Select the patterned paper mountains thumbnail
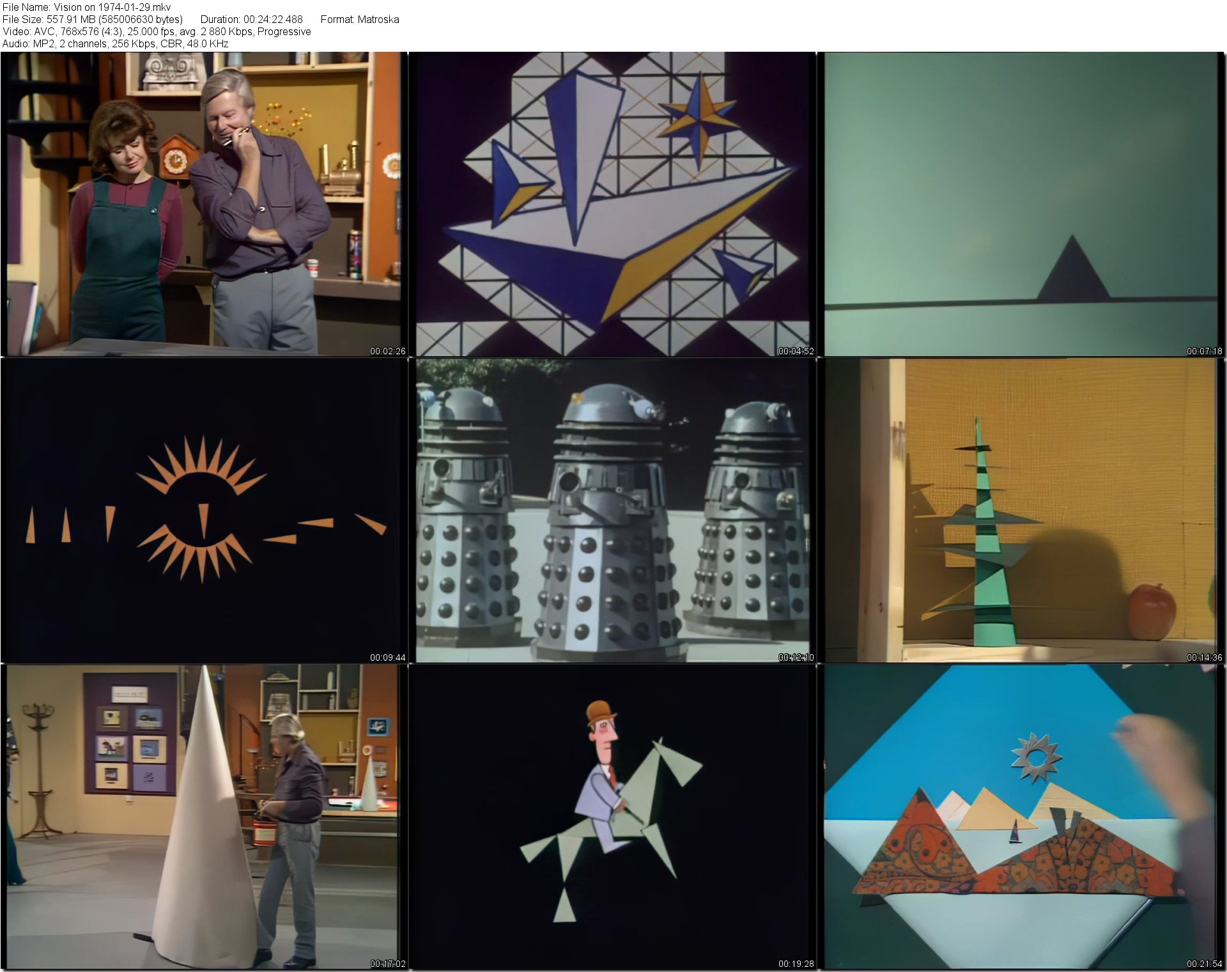This screenshot has height=972, width=1227. click(1021, 817)
